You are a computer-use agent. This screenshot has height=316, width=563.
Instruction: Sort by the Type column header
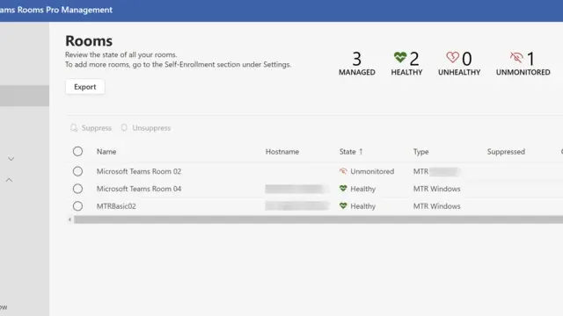[x=420, y=152]
